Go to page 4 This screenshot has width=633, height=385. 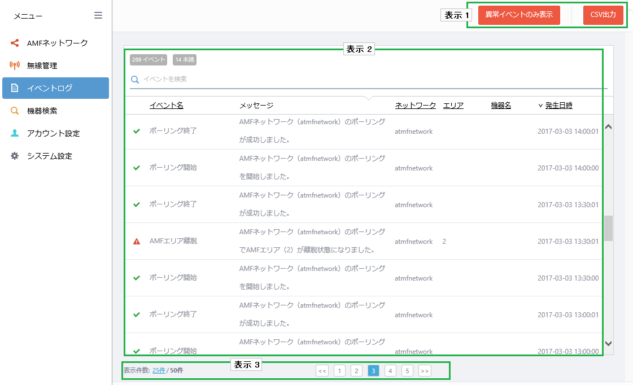point(390,371)
